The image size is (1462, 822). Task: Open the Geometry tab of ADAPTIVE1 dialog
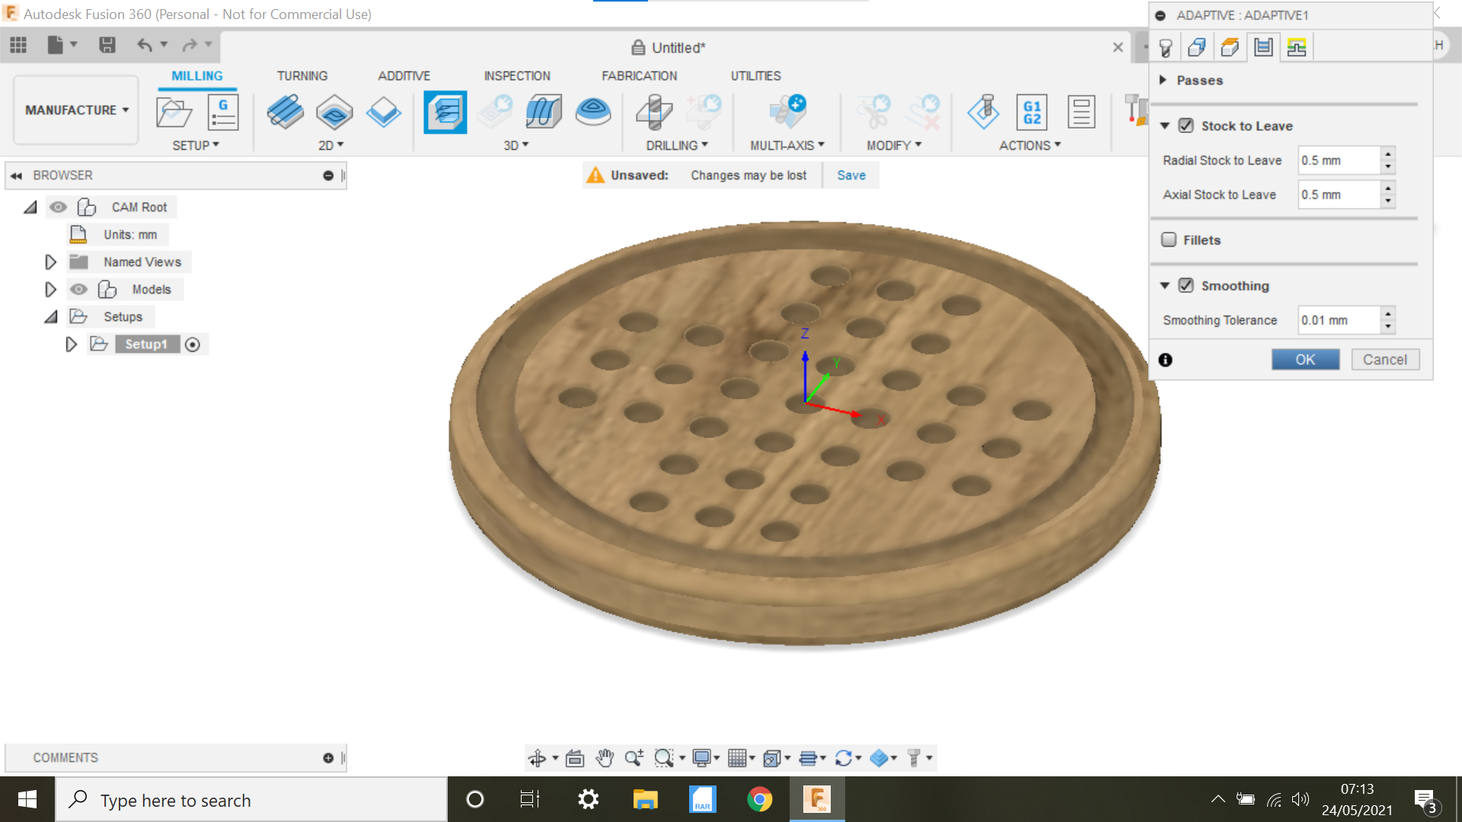pyautogui.click(x=1197, y=46)
